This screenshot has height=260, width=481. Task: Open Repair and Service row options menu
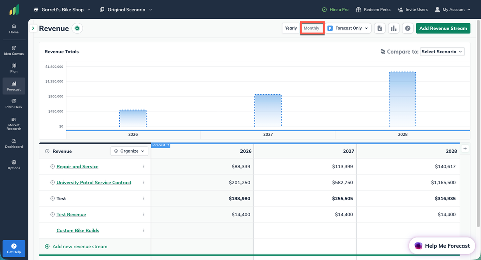144,166
